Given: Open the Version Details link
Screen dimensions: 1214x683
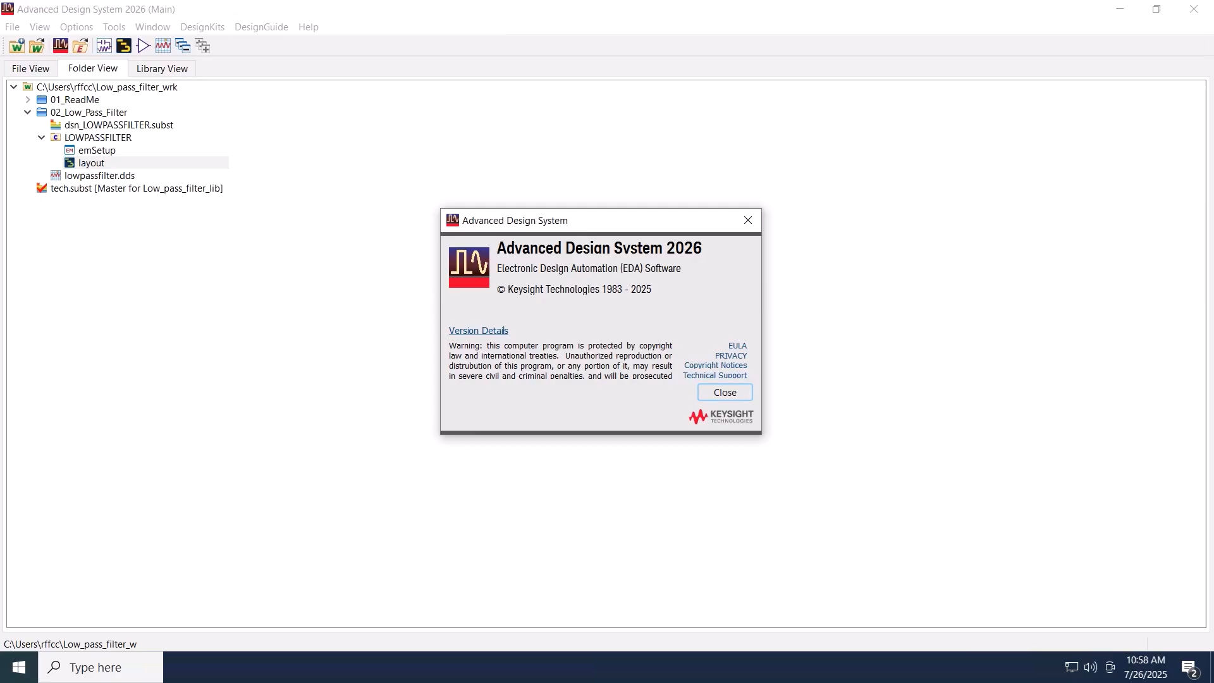Looking at the screenshot, I should point(478,330).
